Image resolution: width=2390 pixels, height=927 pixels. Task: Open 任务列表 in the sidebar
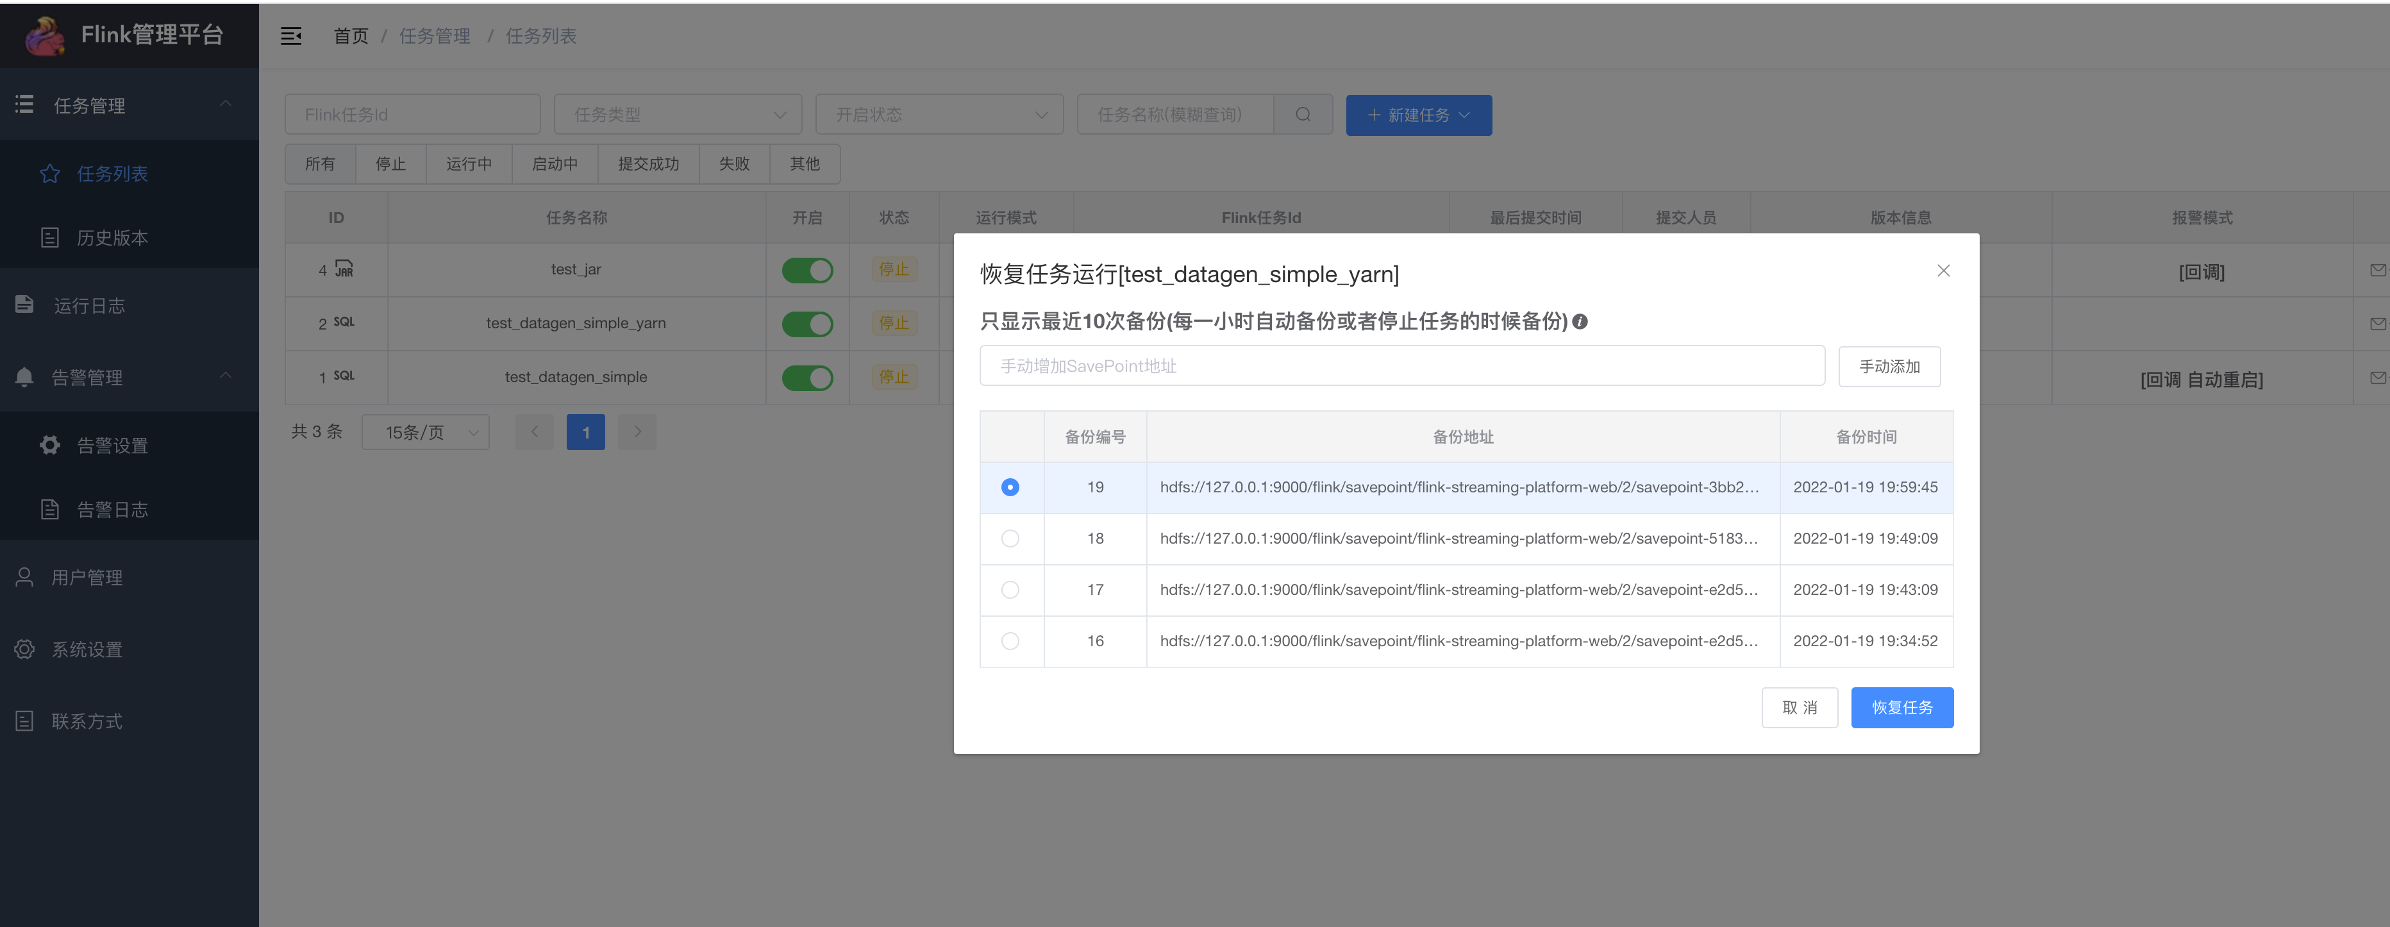(x=129, y=174)
